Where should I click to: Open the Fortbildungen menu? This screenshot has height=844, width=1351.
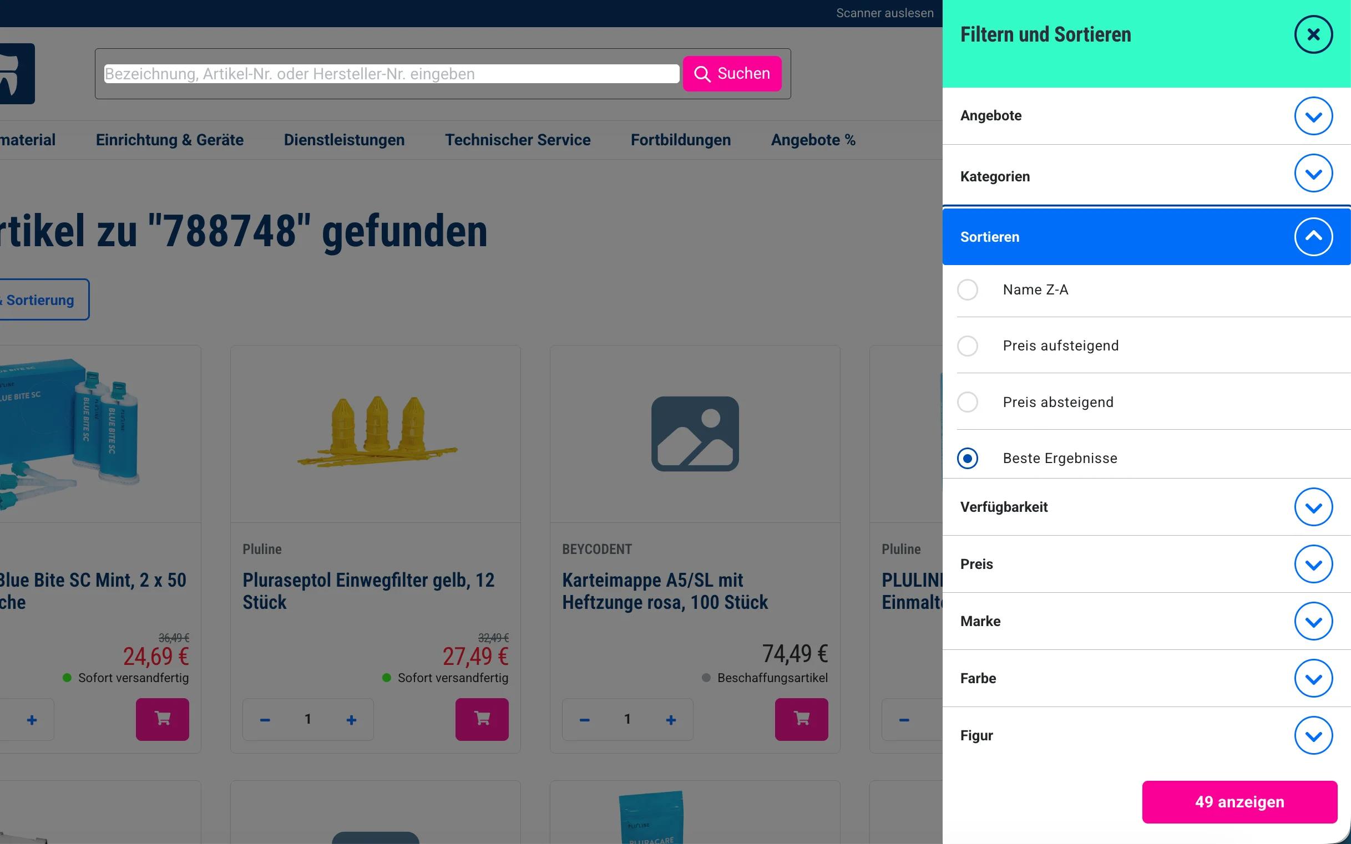pos(680,140)
